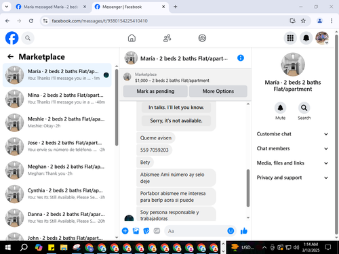This screenshot has width=339, height=254.
Task: Open taskbar volume control
Action: 296,247
